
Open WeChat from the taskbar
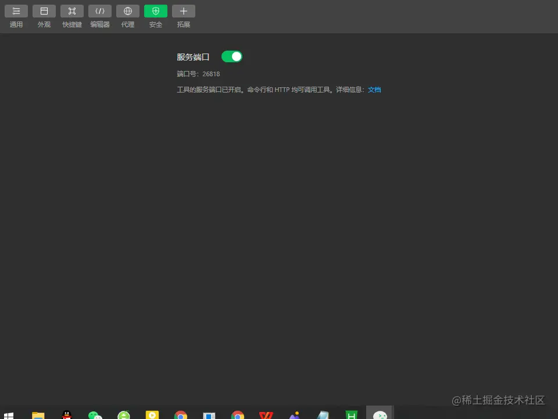point(95,416)
